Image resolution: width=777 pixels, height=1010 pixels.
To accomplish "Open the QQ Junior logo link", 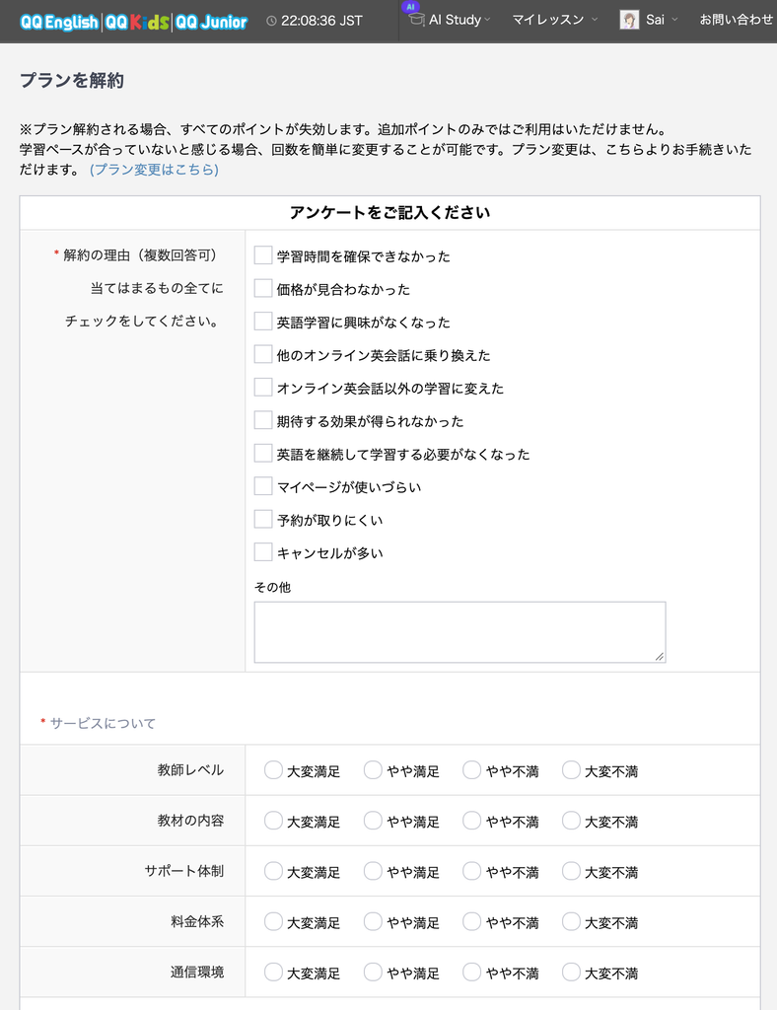I will point(211,22).
